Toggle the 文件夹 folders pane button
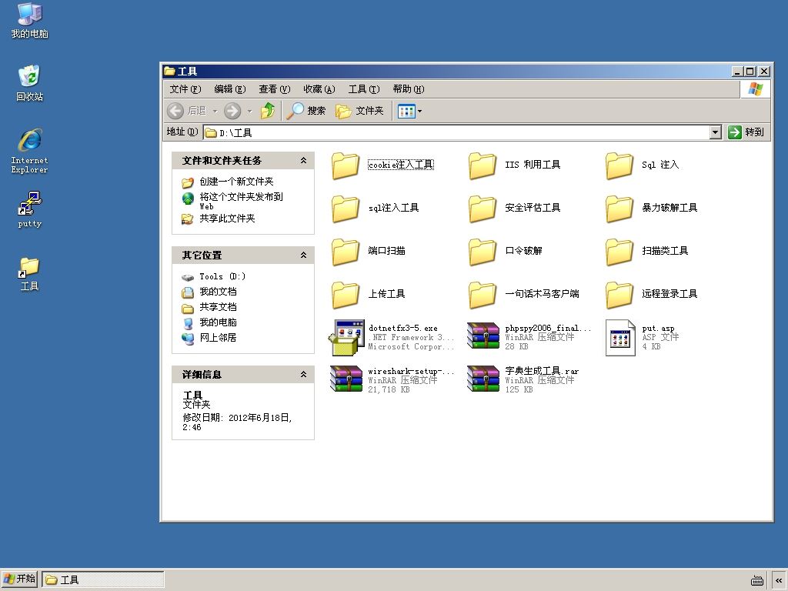Image resolution: width=788 pixels, height=591 pixels. 359,111
